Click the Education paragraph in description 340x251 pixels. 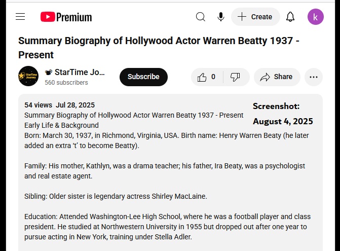click(x=167, y=227)
